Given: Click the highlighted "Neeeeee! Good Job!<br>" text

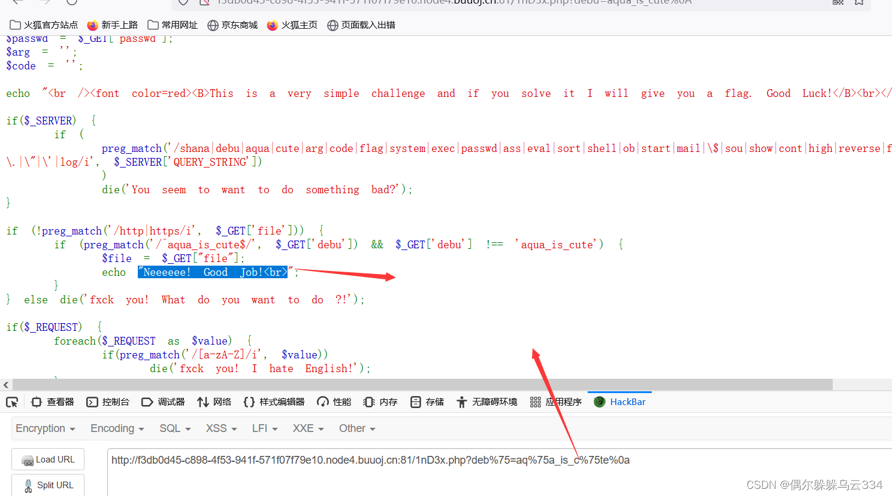Looking at the screenshot, I should (x=213, y=272).
